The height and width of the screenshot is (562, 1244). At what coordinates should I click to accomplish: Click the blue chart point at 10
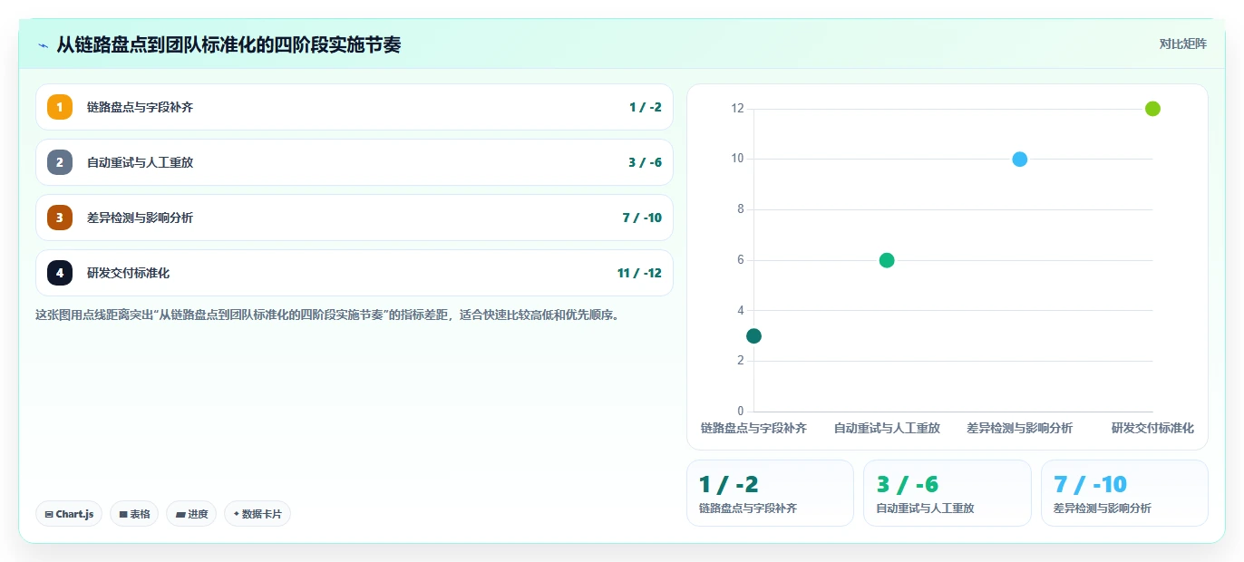[1019, 160]
